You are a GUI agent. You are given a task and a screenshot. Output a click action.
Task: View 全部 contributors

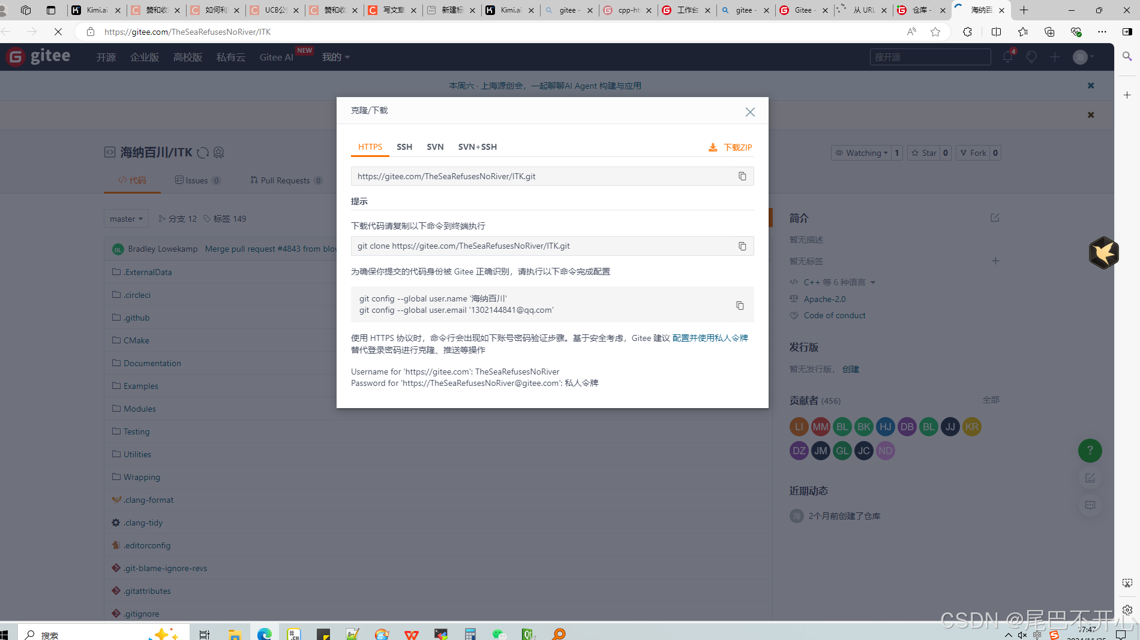point(991,400)
